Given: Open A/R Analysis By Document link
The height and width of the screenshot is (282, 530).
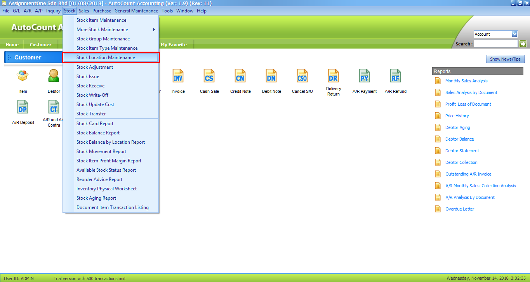Looking at the screenshot, I should tap(470, 197).
